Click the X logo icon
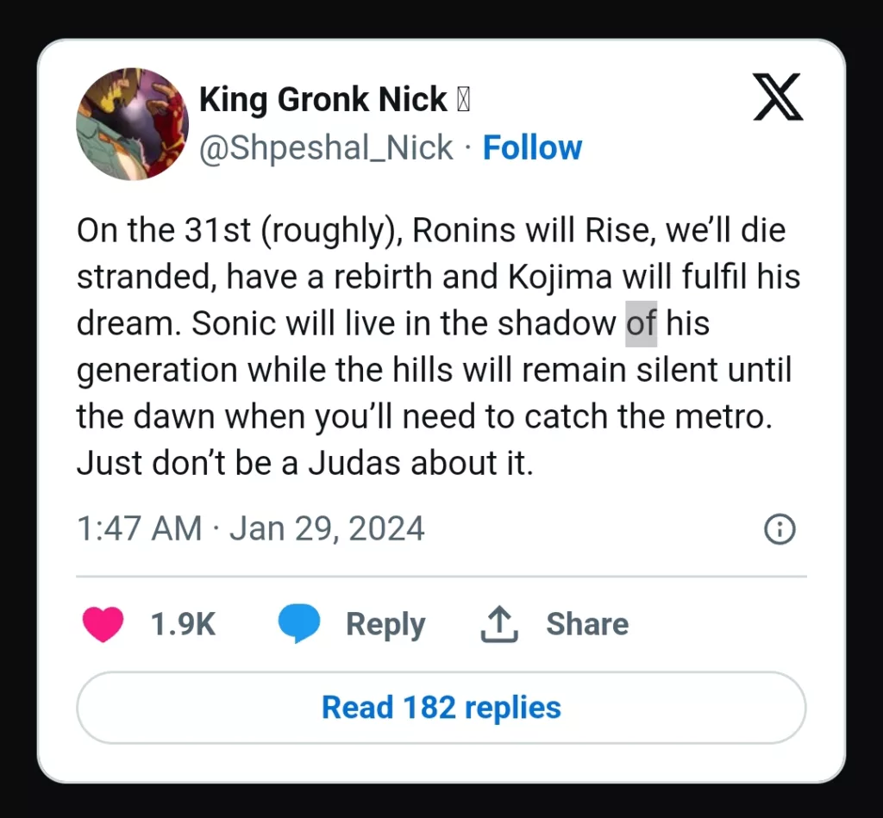Viewport: 883px width, 818px height. (779, 97)
